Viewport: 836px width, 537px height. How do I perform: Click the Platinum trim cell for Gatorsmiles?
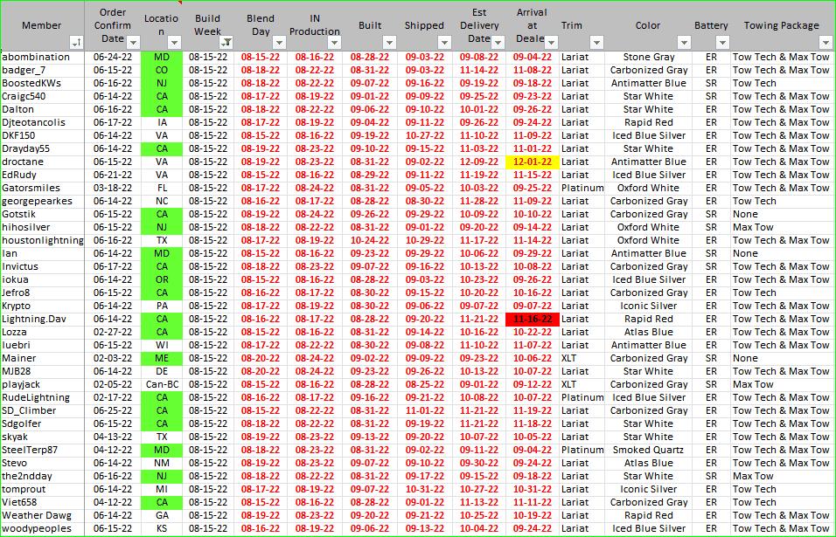click(x=582, y=188)
